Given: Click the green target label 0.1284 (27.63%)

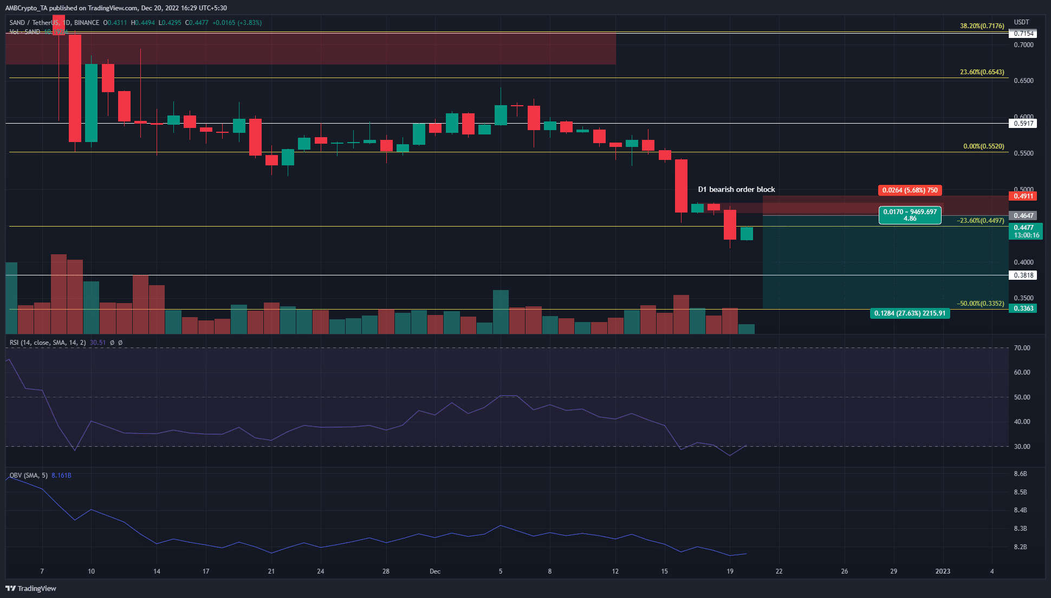Looking at the screenshot, I should click(910, 313).
